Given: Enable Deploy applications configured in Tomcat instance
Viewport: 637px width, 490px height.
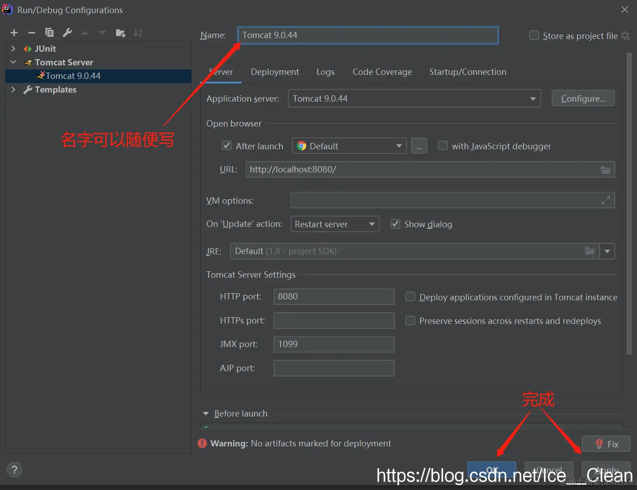Looking at the screenshot, I should coord(410,297).
